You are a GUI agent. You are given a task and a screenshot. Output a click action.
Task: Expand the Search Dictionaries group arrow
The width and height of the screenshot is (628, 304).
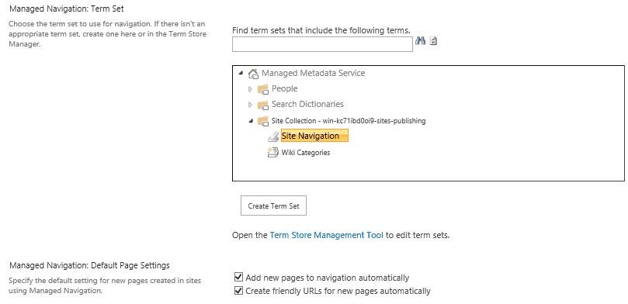coord(250,105)
